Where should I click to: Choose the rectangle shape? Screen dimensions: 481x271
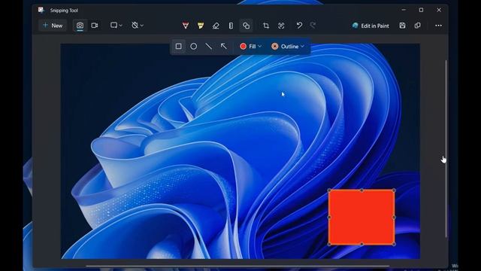tap(179, 47)
